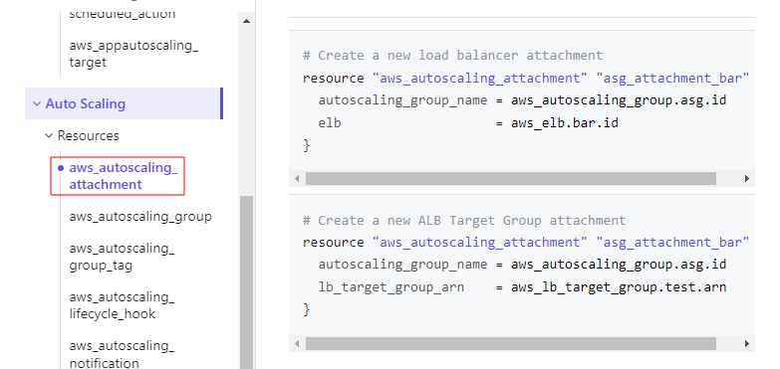Collapse the Auto Scaling section chevron
780x369 pixels.
[x=36, y=103]
